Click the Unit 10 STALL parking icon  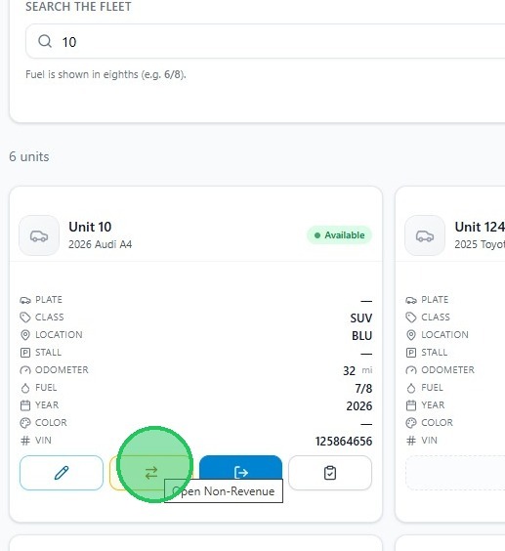(x=25, y=353)
